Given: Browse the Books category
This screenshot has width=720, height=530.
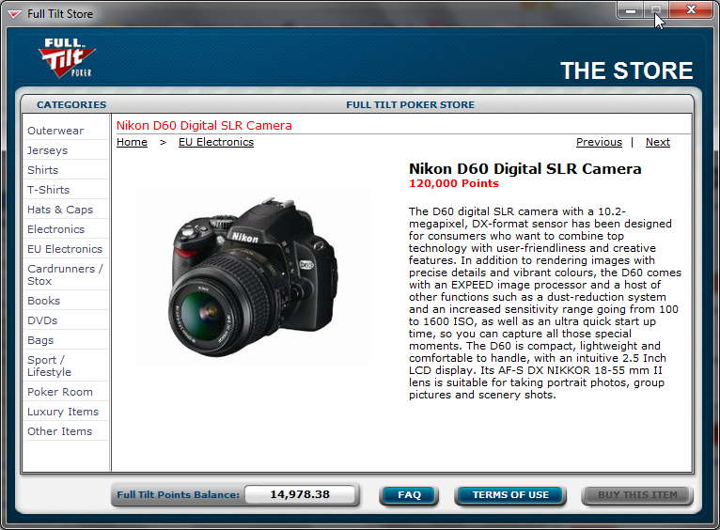Looking at the screenshot, I should pos(43,301).
